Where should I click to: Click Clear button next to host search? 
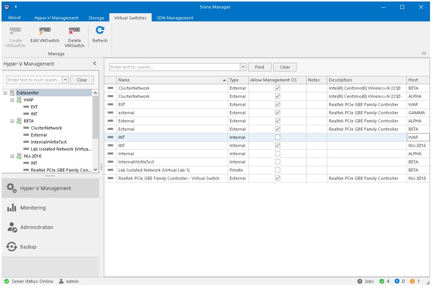(82, 80)
